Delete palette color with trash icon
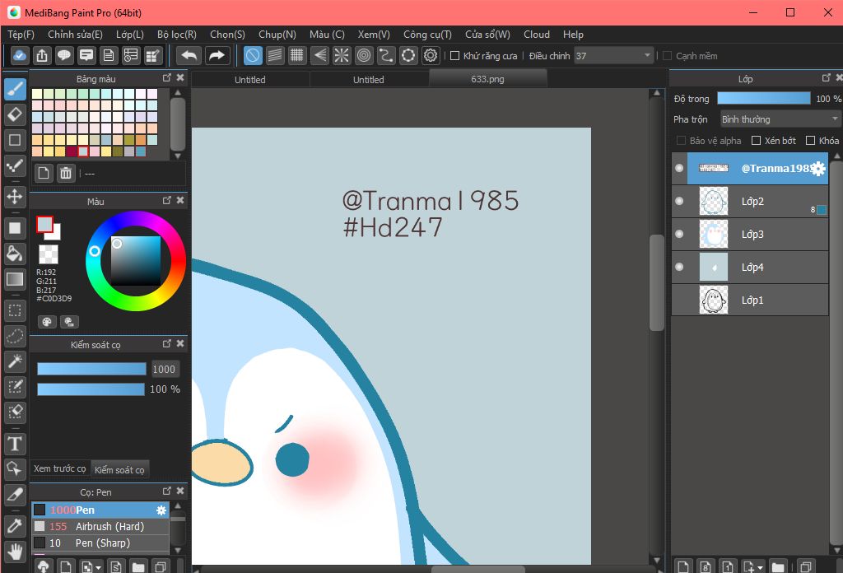 (x=66, y=173)
